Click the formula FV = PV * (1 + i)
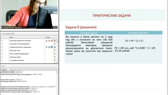 [x=134, y=41]
